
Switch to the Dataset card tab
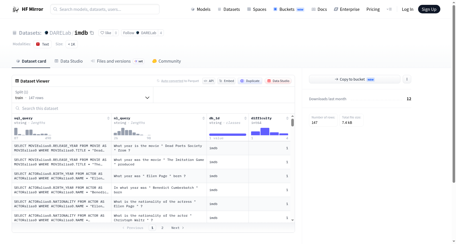pyautogui.click(x=31, y=61)
